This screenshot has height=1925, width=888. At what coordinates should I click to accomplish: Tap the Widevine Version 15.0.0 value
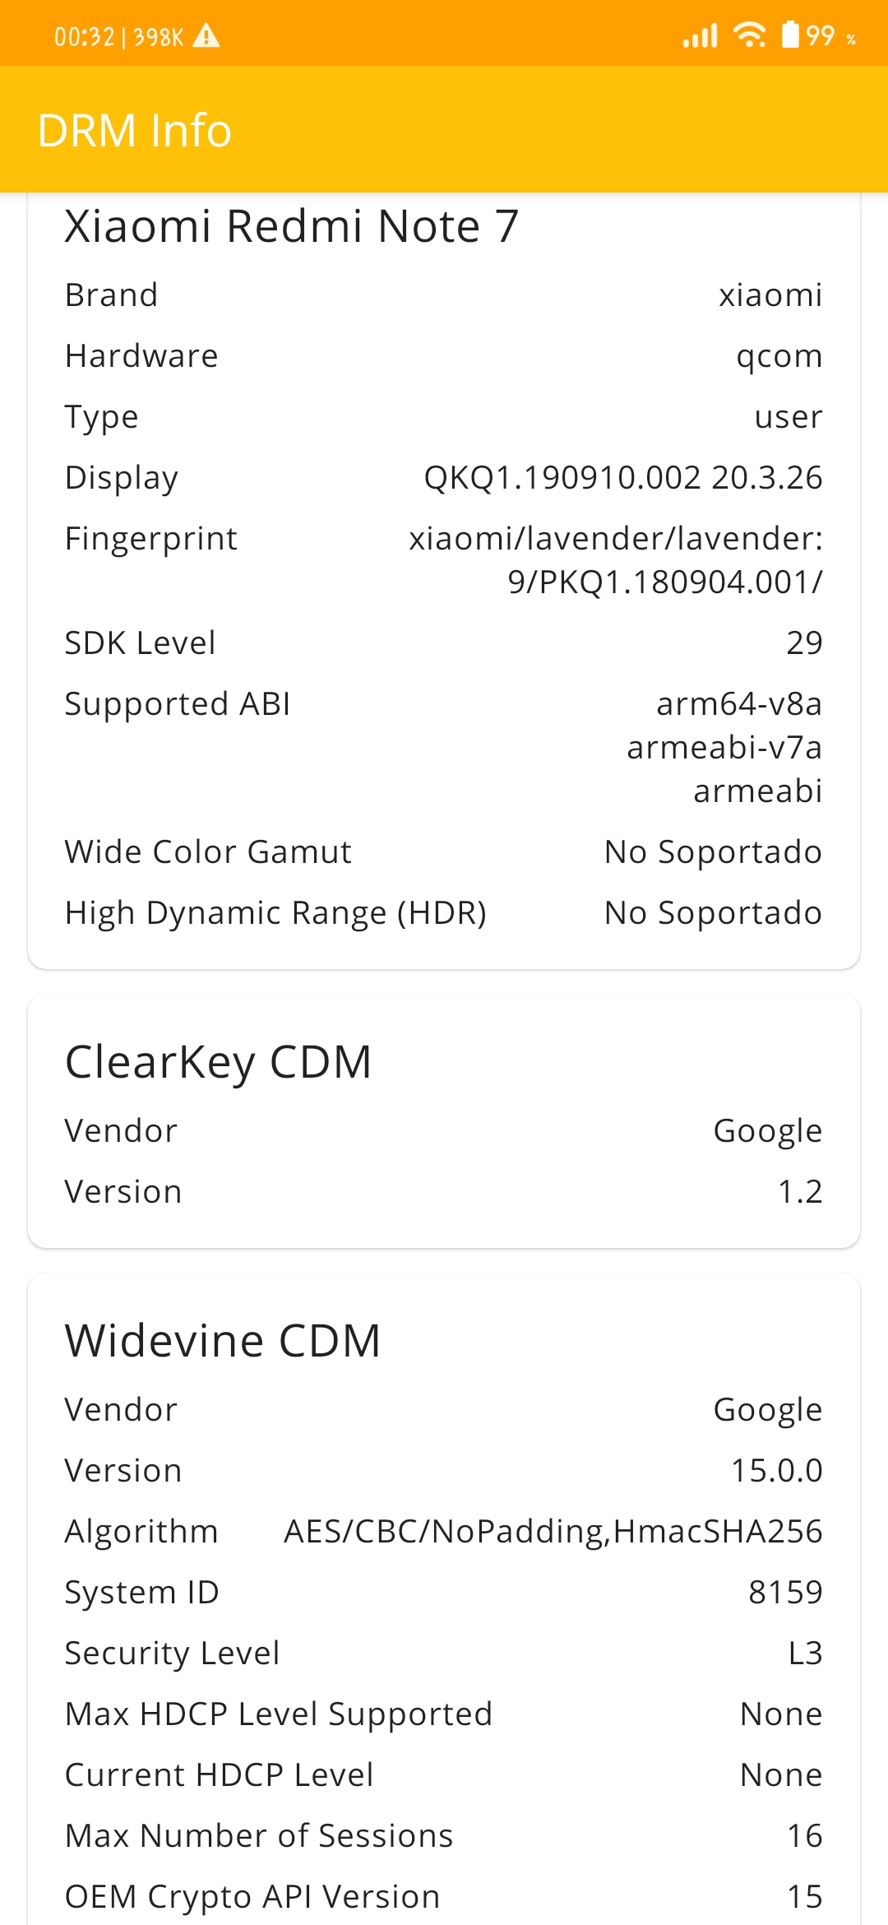click(x=777, y=1470)
